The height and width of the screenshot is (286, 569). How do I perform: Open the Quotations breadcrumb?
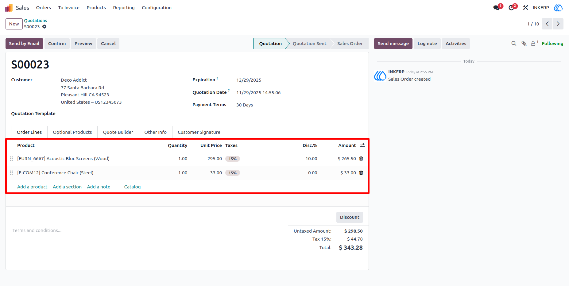click(x=36, y=21)
